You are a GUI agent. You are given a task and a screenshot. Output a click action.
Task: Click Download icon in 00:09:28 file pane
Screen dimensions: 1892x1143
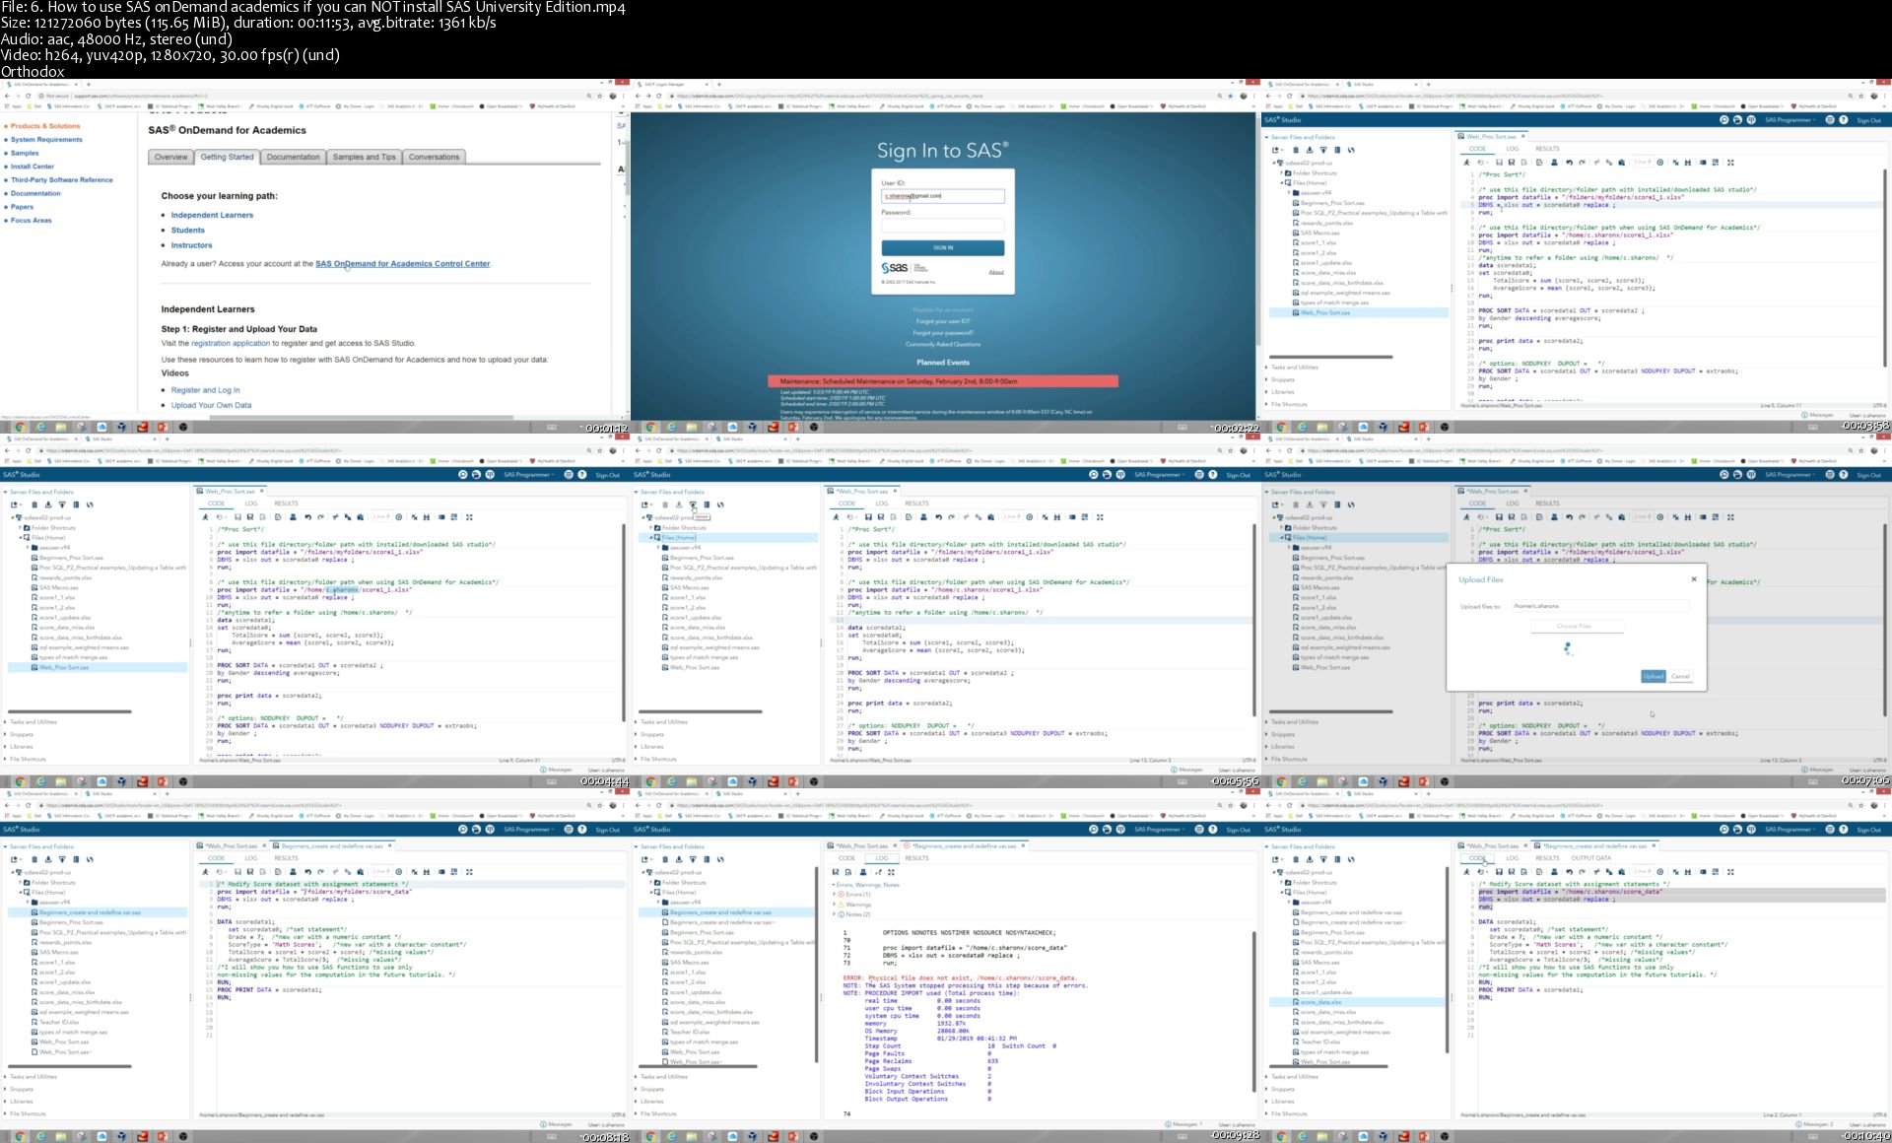[679, 859]
